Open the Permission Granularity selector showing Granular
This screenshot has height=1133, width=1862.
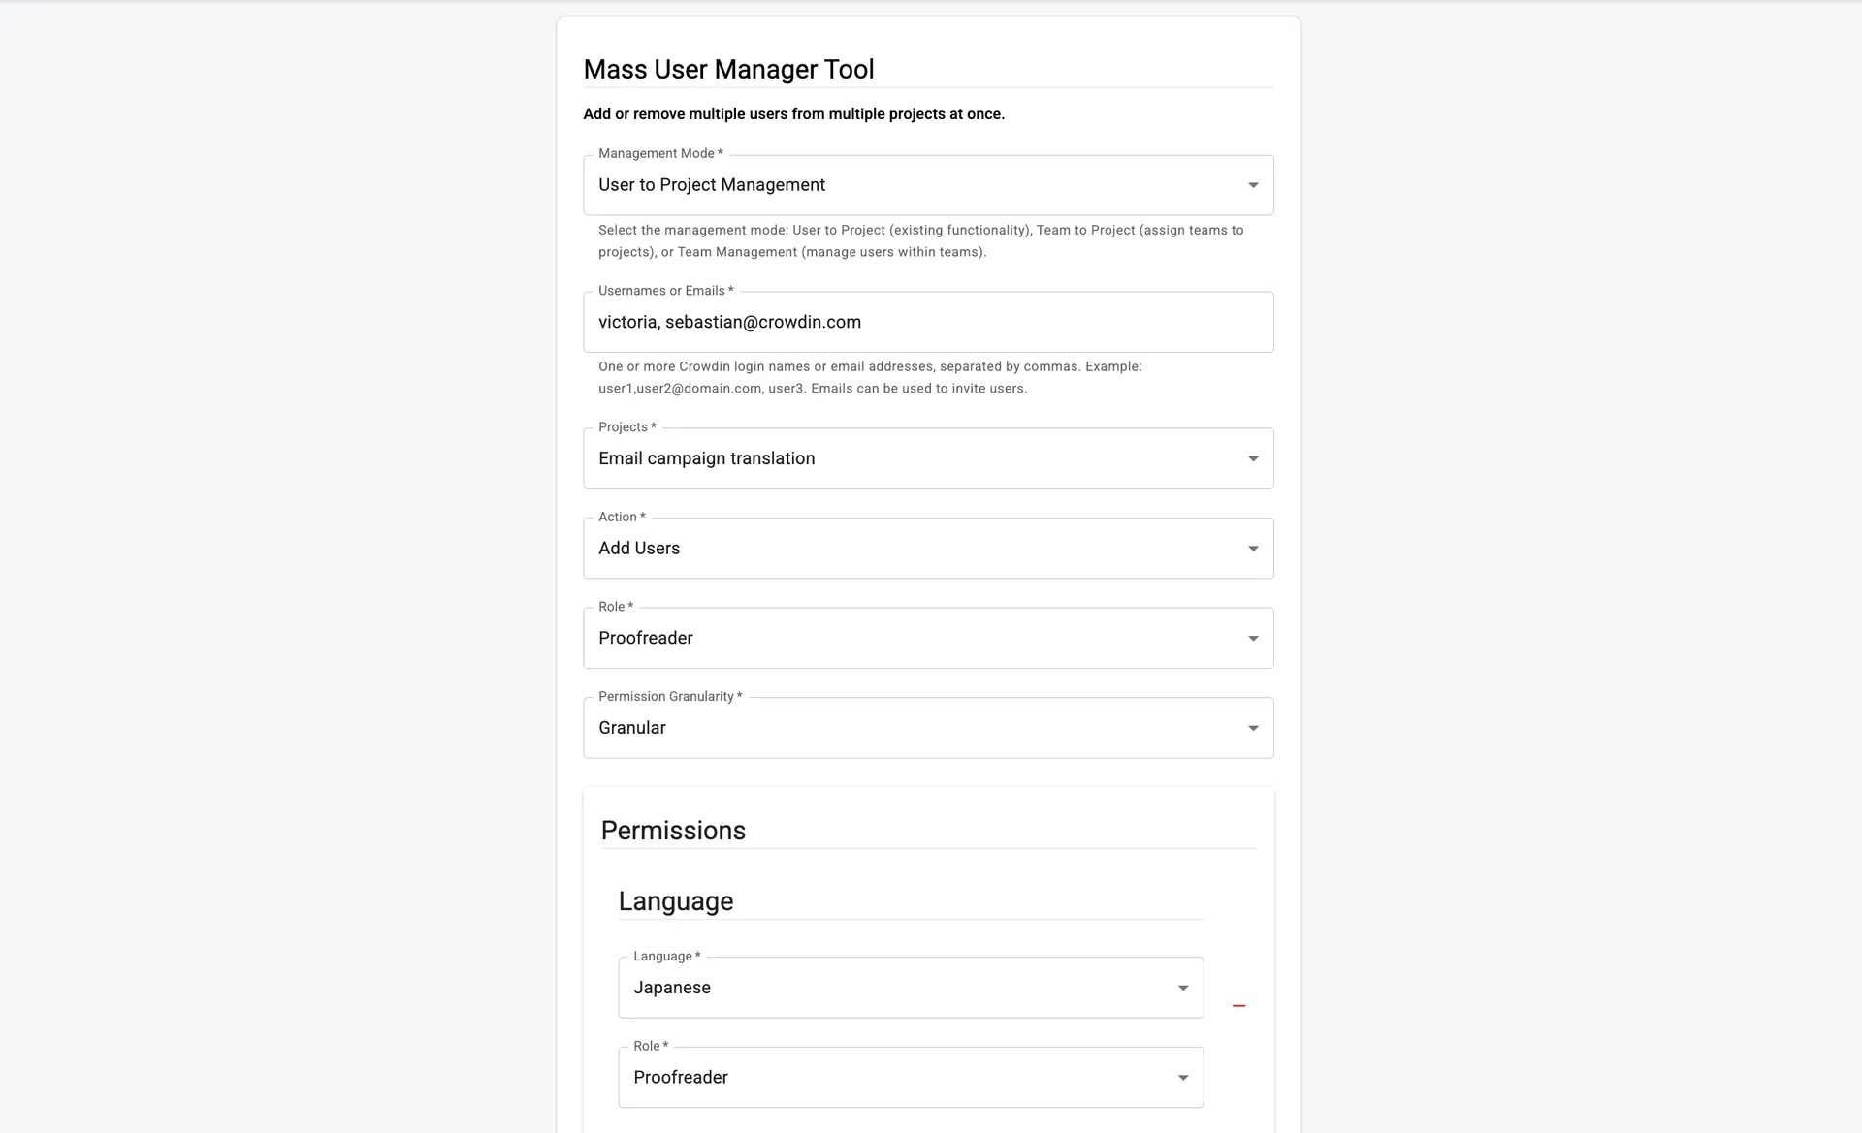[873, 728]
